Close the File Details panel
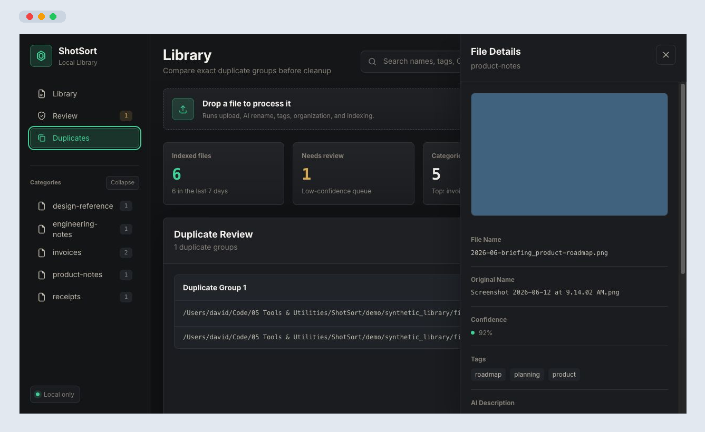705x432 pixels. (666, 55)
